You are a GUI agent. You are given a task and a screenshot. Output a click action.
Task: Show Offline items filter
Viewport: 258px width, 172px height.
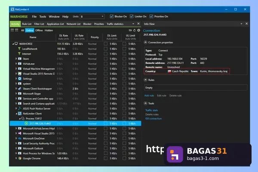pos(39,30)
